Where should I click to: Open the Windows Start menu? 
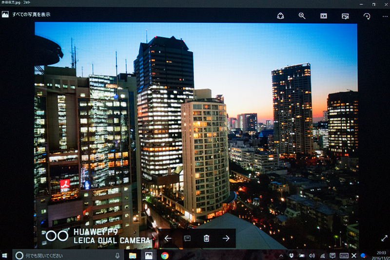[4, 255]
